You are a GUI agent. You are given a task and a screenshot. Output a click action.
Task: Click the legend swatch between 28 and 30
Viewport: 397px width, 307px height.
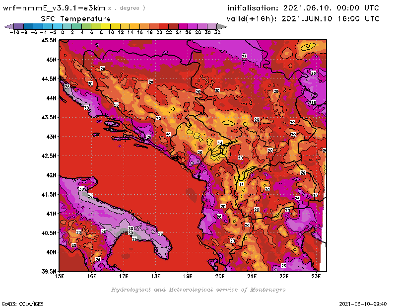click(x=202, y=26)
